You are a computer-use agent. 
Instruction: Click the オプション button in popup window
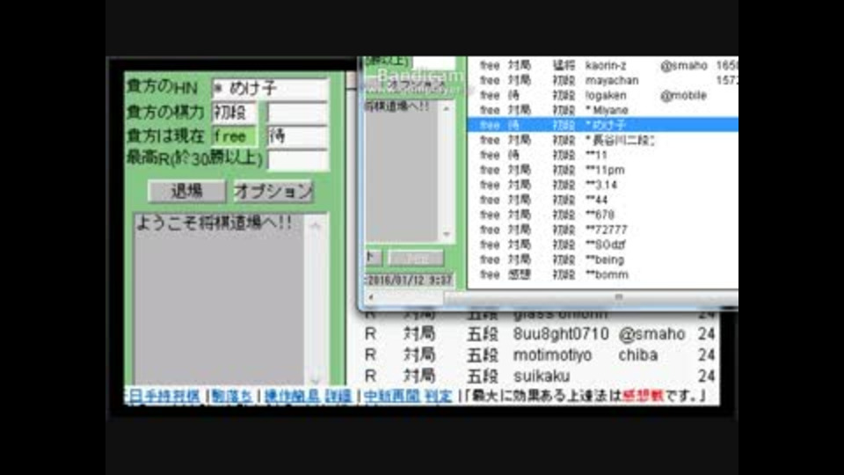[x=416, y=84]
